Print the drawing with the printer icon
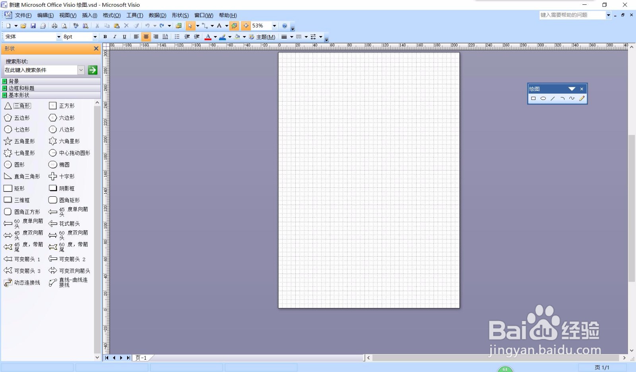This screenshot has width=636, height=372. pyautogui.click(x=54, y=26)
